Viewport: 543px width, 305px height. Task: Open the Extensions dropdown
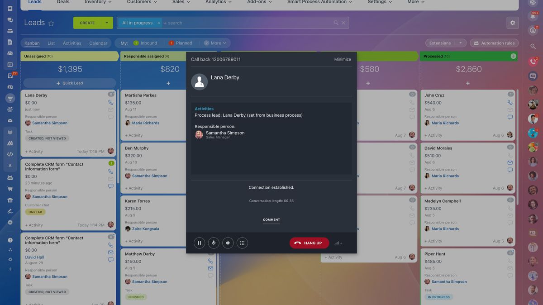click(446, 43)
